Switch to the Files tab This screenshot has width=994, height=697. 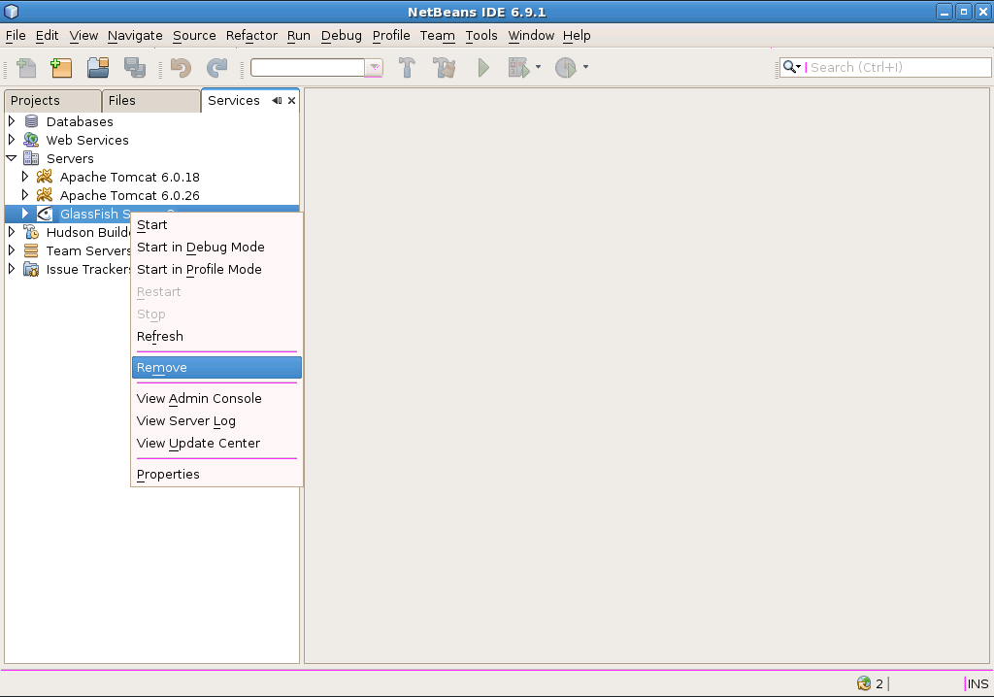[122, 101]
